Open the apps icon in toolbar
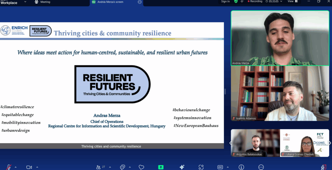The image size is (332, 170). [x=201, y=167]
